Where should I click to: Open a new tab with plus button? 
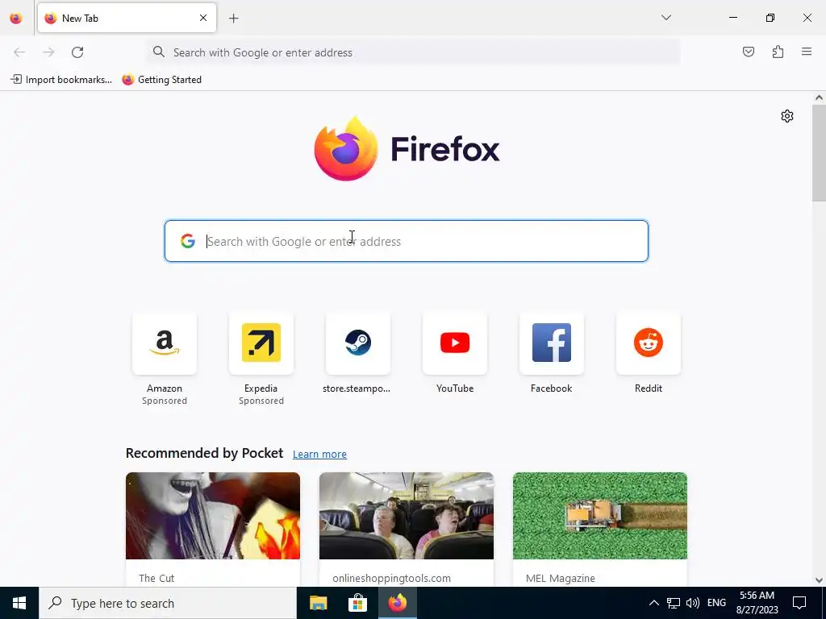pos(233,19)
